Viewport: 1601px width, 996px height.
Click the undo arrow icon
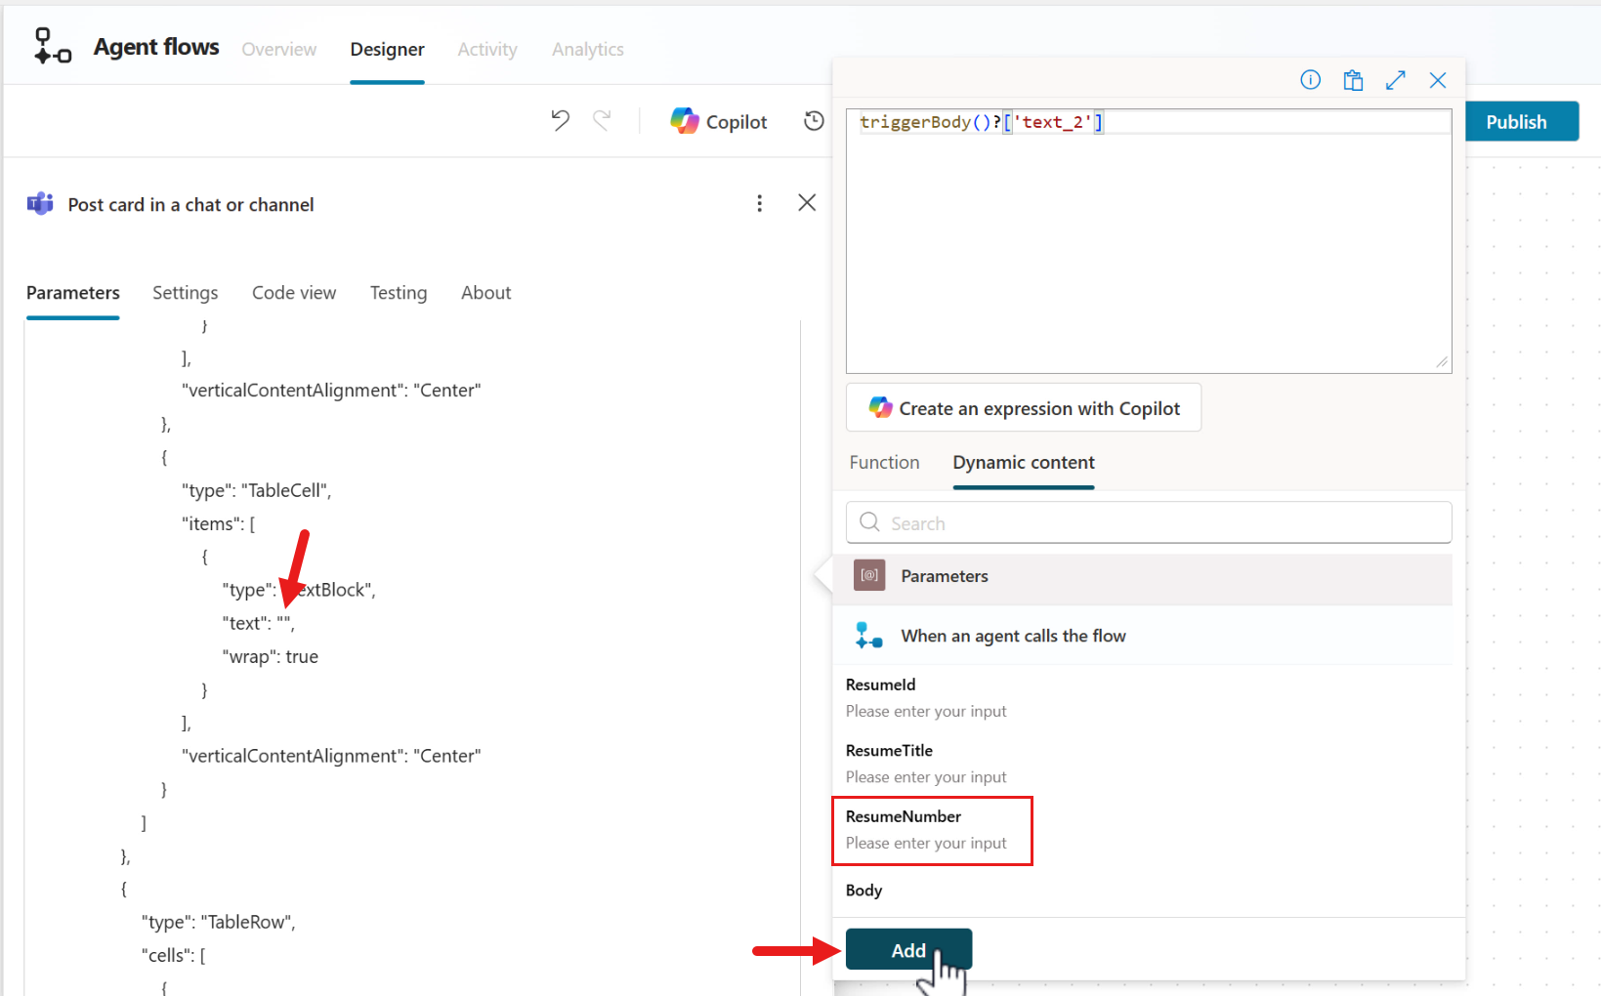tap(560, 120)
